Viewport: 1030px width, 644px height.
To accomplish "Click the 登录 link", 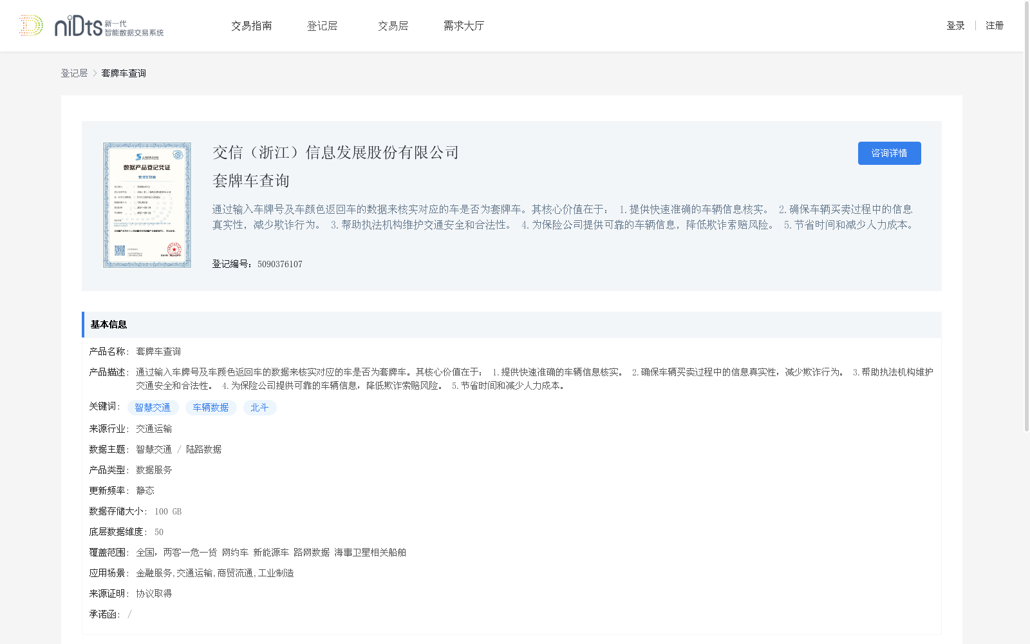I will pyautogui.click(x=955, y=26).
